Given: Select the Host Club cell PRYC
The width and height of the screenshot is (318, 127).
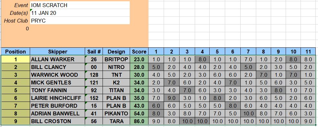Looking at the screenshot, I should pos(80,21).
